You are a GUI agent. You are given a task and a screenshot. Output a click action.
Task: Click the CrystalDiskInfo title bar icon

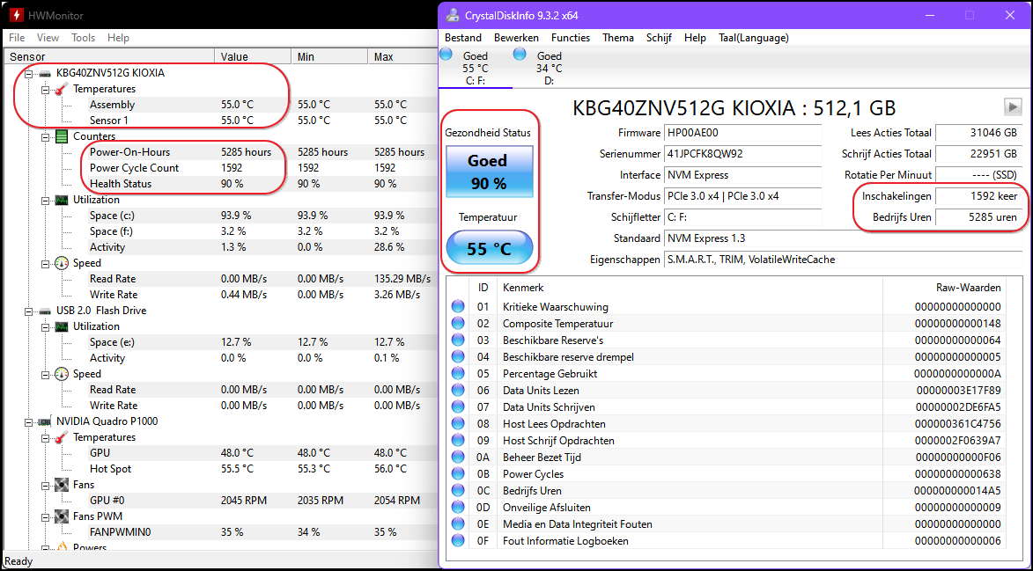pyautogui.click(x=453, y=15)
